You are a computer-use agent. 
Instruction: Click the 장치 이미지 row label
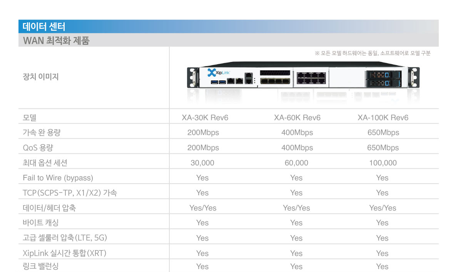click(x=40, y=77)
